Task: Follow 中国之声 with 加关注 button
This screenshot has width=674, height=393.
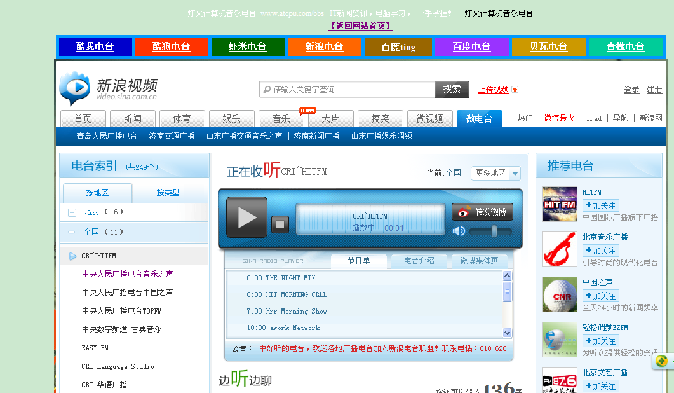Action: click(600, 296)
